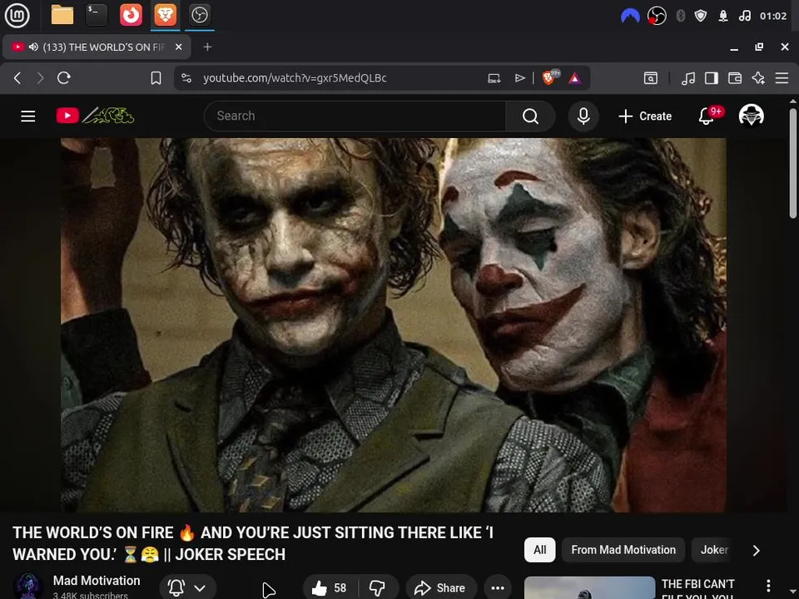
Task: Open the account avatar menu
Action: (751, 116)
